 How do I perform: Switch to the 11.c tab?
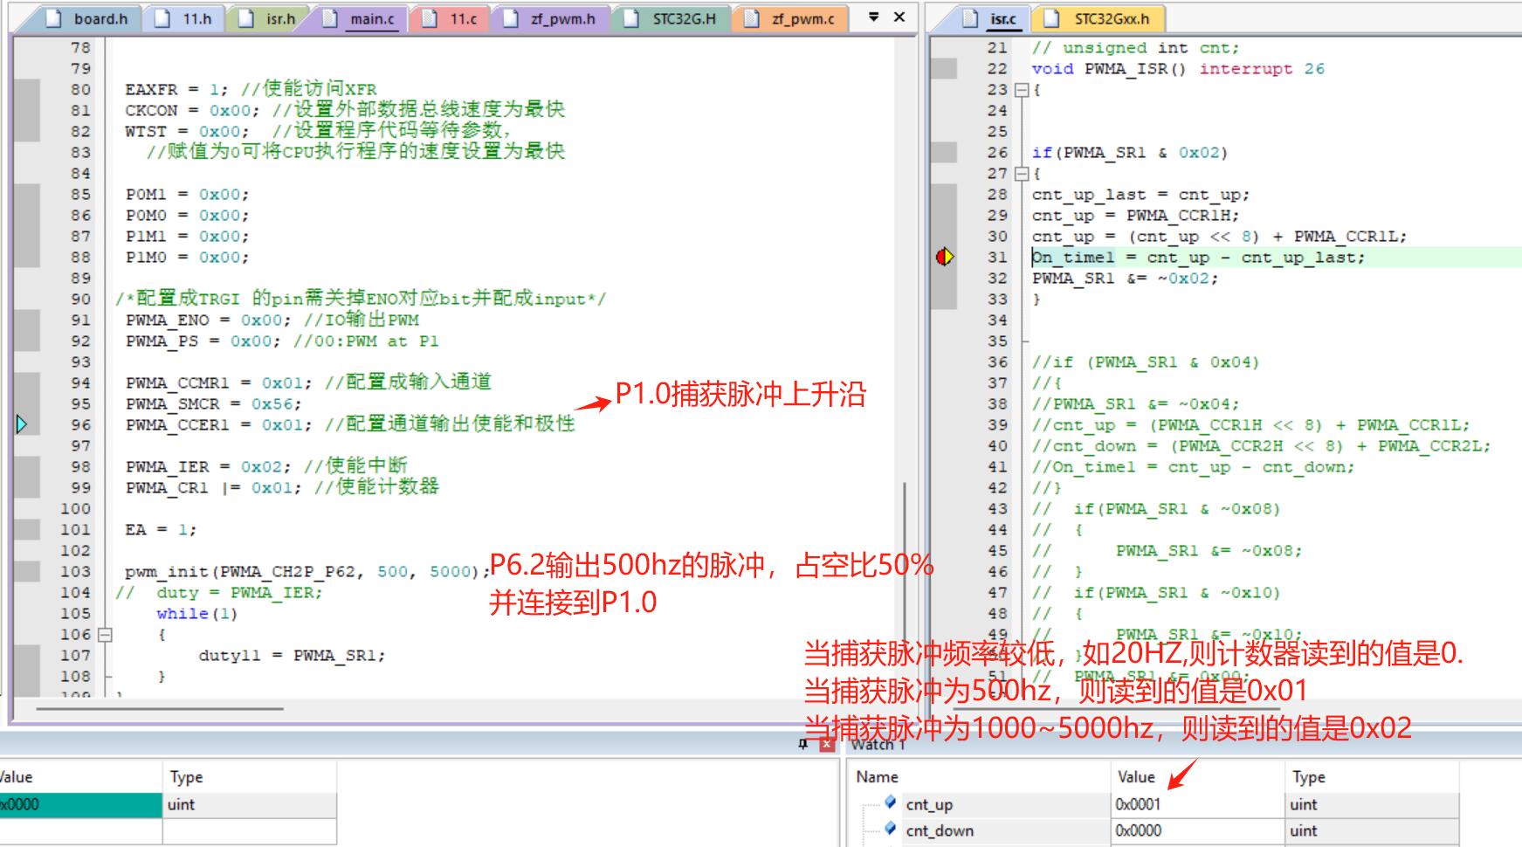coord(451,18)
